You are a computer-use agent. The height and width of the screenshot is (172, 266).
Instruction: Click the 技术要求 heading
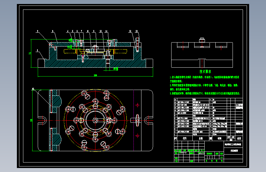tap(205, 72)
